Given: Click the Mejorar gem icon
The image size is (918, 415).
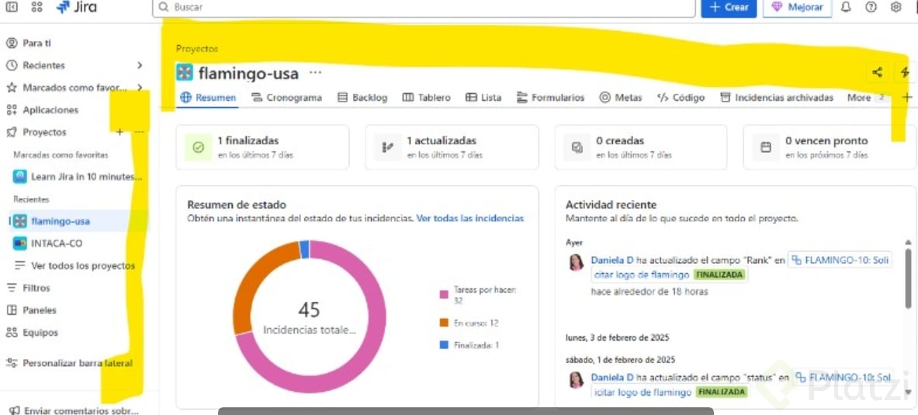Looking at the screenshot, I should (x=776, y=7).
